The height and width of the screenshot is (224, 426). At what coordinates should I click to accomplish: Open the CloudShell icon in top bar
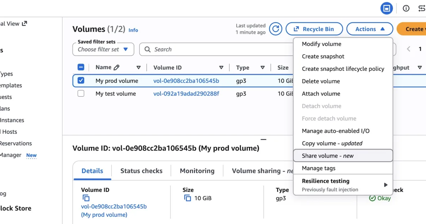pyautogui.click(x=387, y=8)
